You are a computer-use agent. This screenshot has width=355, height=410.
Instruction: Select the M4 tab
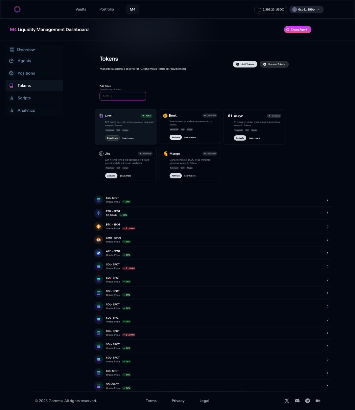[132, 9]
